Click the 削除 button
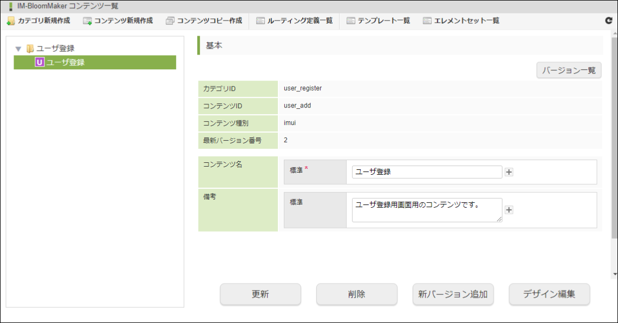The width and height of the screenshot is (618, 323). 357,294
